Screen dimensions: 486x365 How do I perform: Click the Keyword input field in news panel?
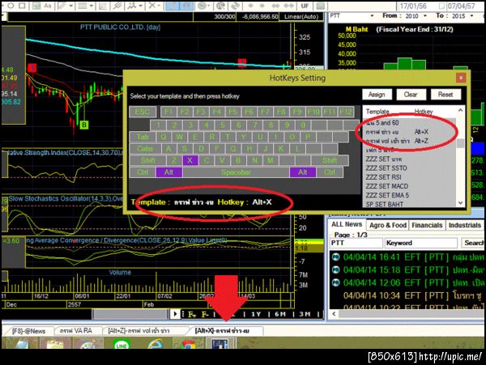pos(421,243)
